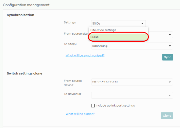Click the From source site dropdown arrow
This screenshot has width=180, height=128.
(169, 35)
